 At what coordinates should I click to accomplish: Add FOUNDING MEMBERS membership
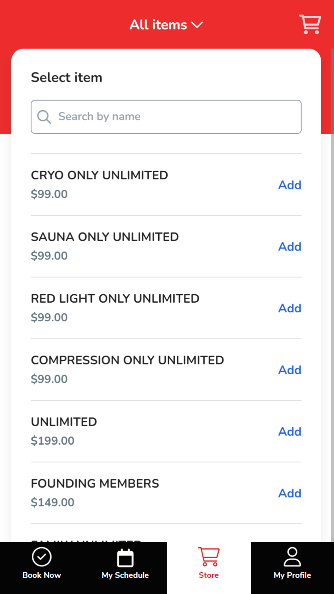tap(290, 493)
